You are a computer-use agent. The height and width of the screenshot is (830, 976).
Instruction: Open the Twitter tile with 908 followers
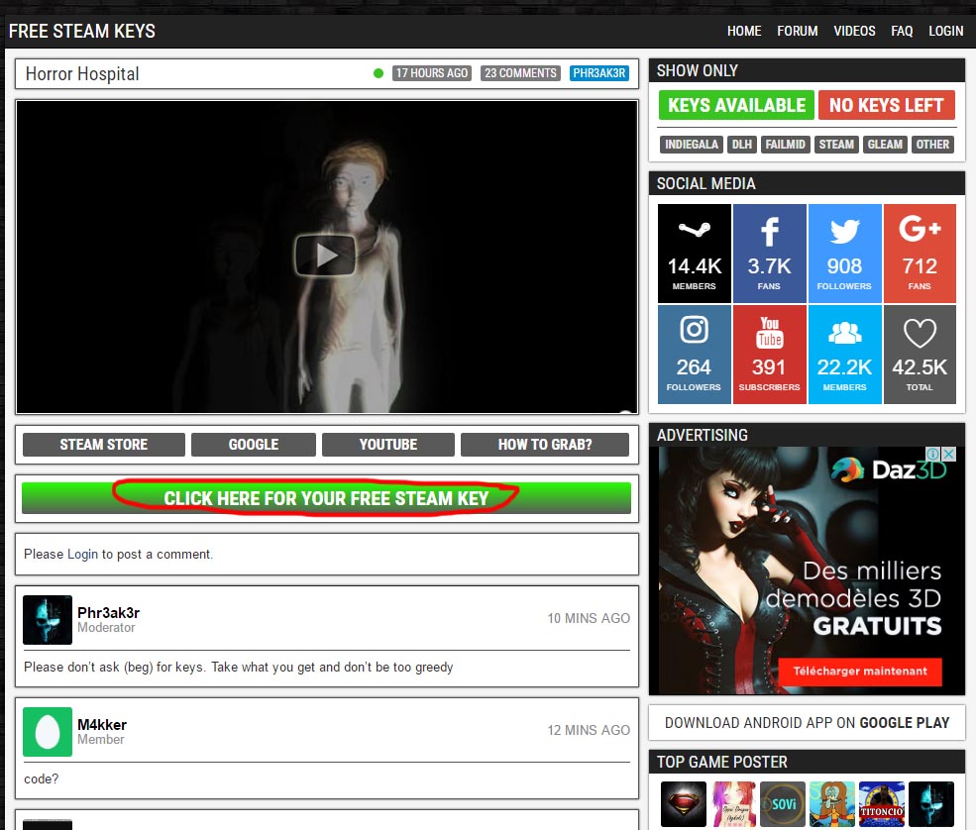(x=844, y=254)
